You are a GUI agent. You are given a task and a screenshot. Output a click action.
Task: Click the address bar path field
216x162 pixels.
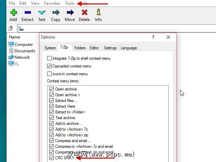click(x=116, y=28)
